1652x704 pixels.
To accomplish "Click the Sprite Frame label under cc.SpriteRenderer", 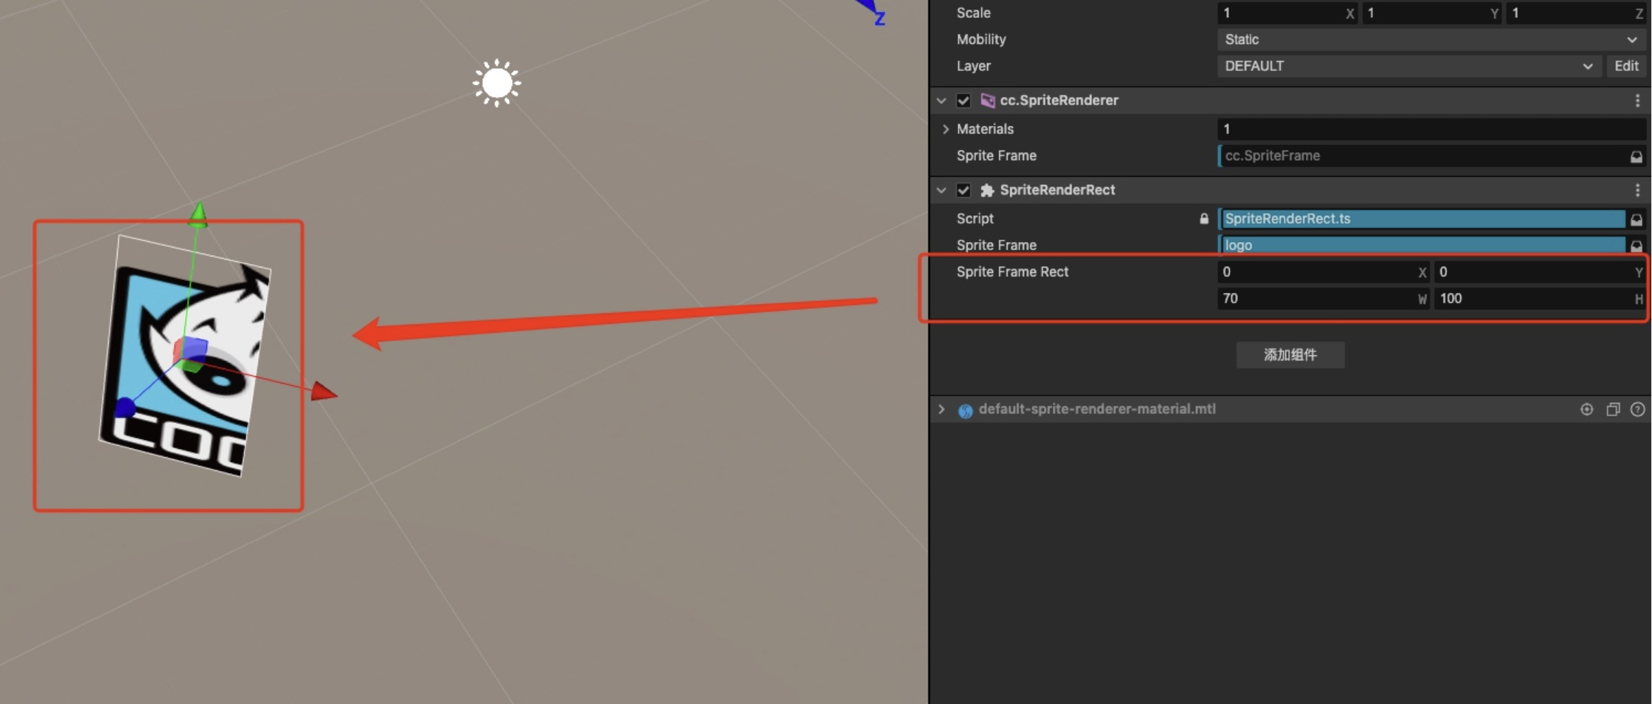I will point(996,156).
